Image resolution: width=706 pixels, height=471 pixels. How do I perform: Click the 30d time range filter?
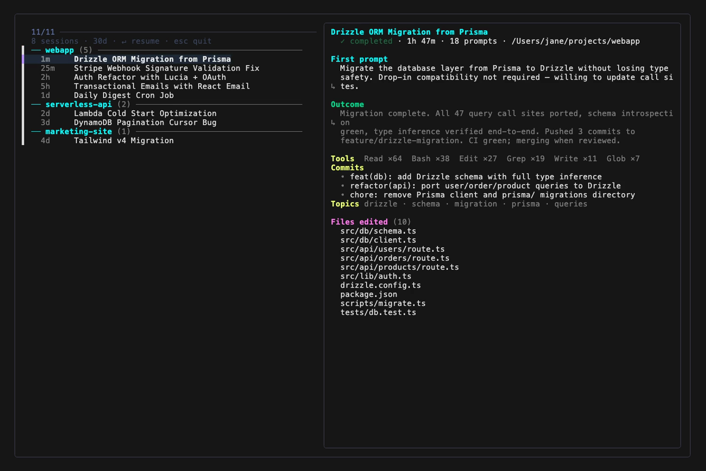click(x=100, y=41)
